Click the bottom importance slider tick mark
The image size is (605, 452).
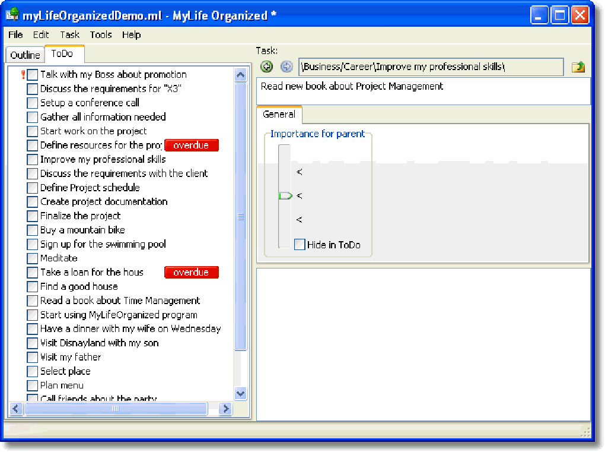[x=300, y=220]
